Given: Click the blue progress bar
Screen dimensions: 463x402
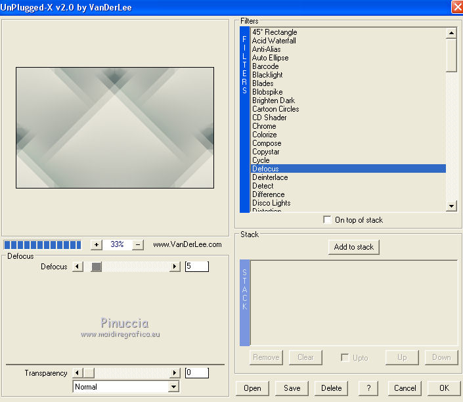Looking at the screenshot, I should [43, 245].
